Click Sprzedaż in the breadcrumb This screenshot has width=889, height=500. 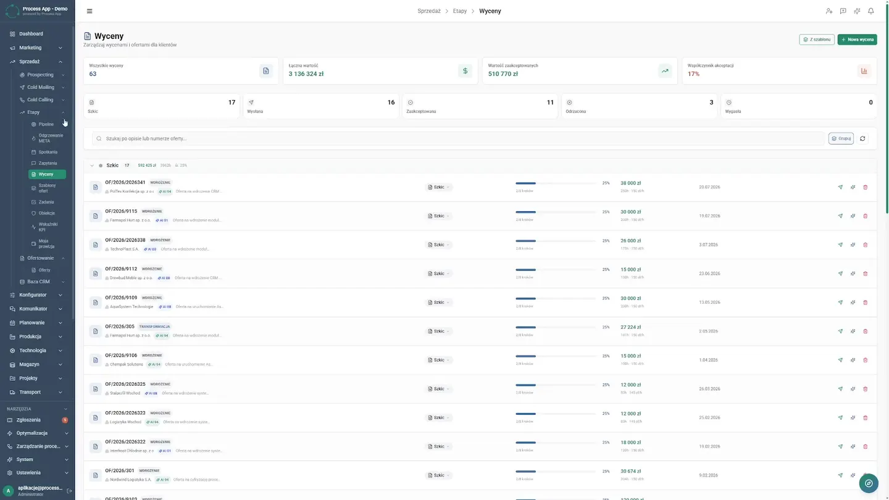click(x=428, y=11)
